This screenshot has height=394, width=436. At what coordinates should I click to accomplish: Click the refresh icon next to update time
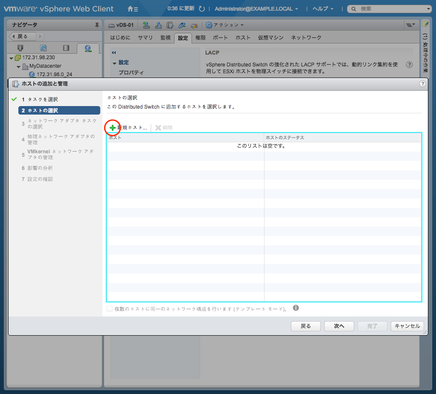pyautogui.click(x=202, y=9)
